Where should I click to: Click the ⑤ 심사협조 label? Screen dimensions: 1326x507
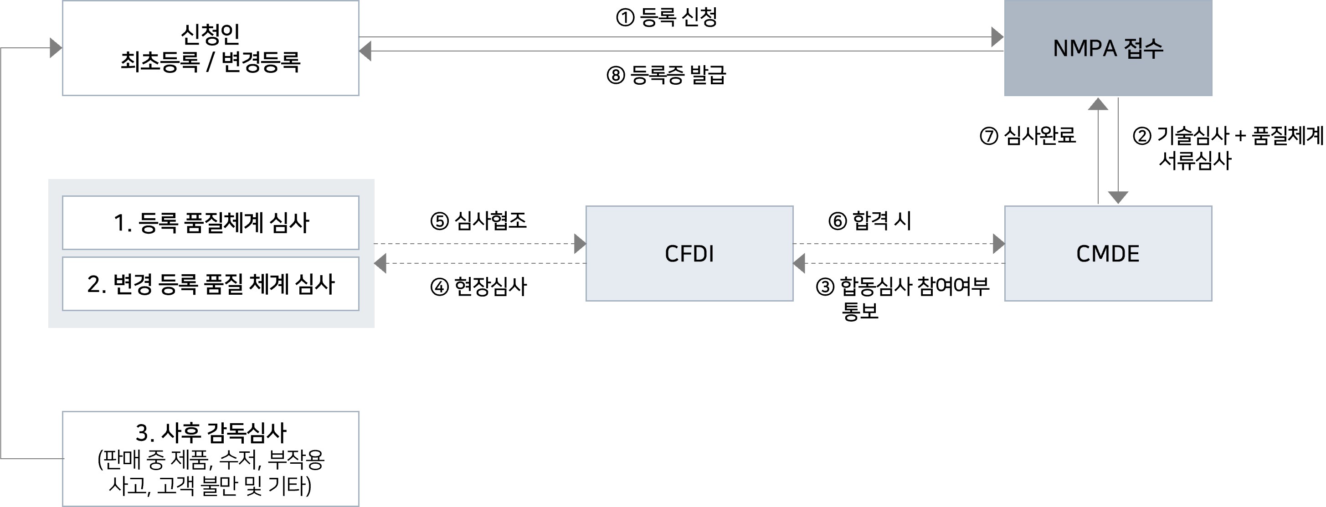coord(479,221)
